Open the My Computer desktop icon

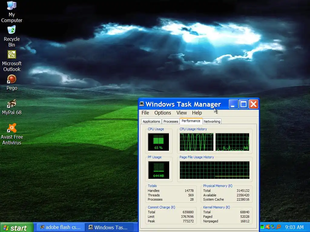(x=12, y=11)
